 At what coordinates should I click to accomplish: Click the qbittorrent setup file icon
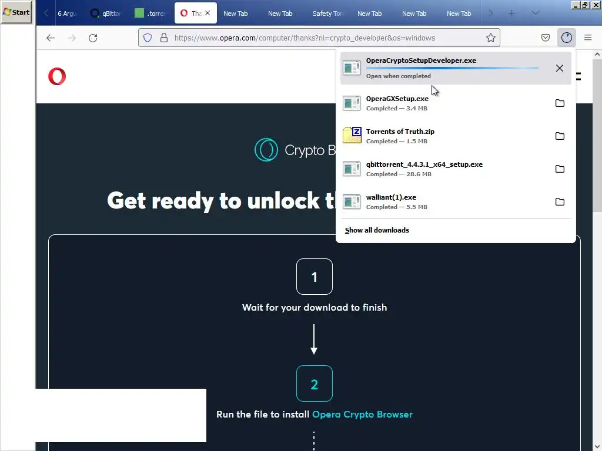352,169
